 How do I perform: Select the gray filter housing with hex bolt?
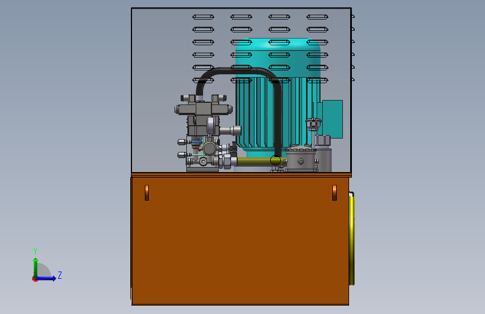(300, 159)
